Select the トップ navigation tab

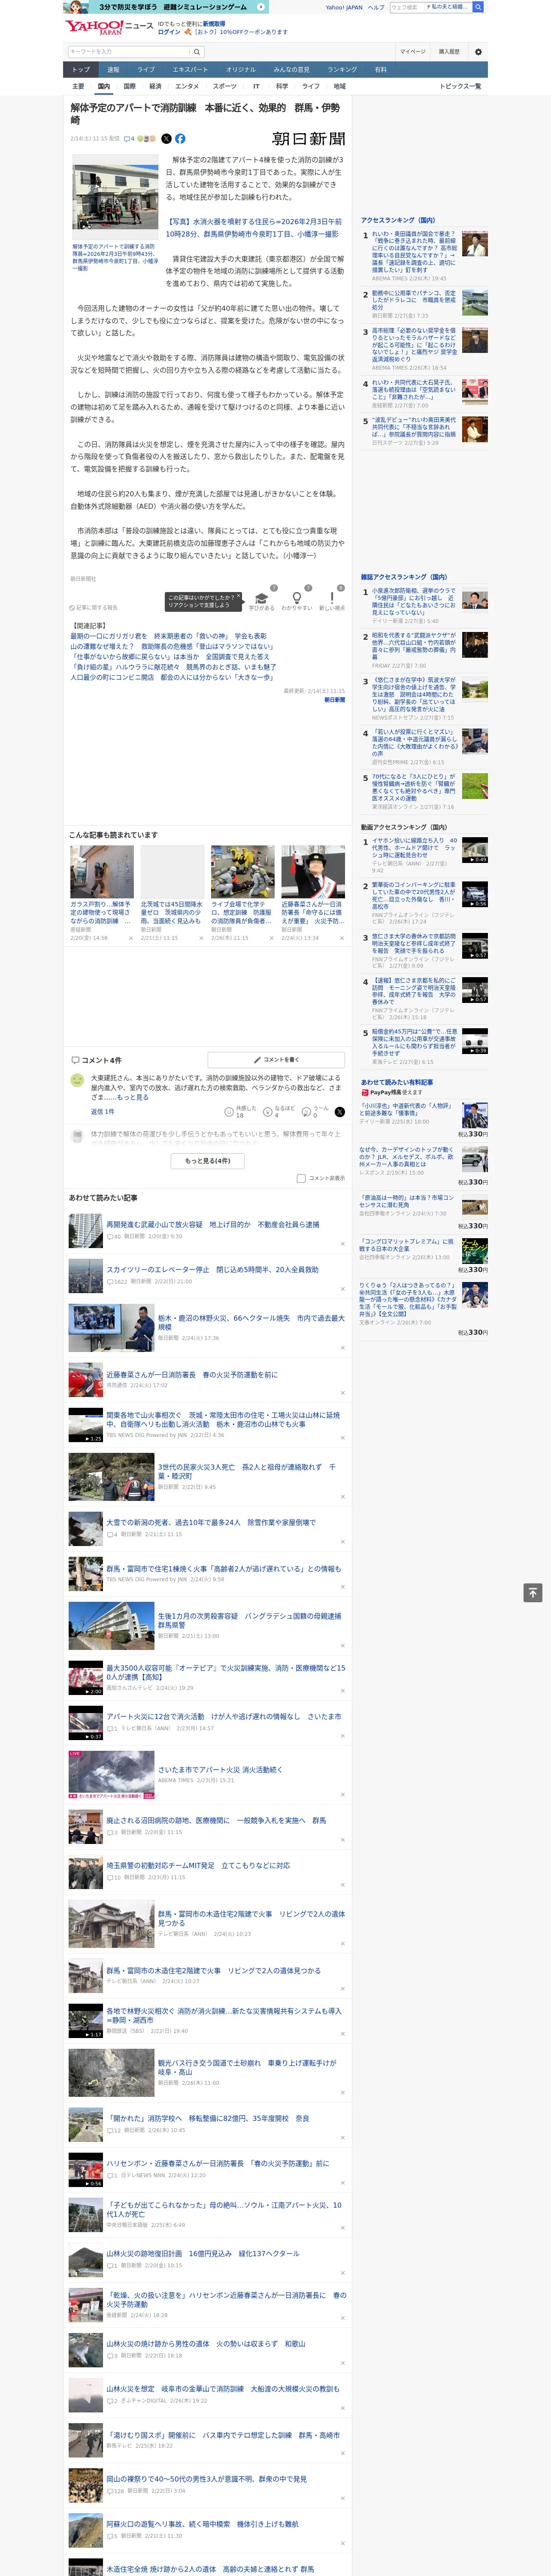click(x=81, y=70)
